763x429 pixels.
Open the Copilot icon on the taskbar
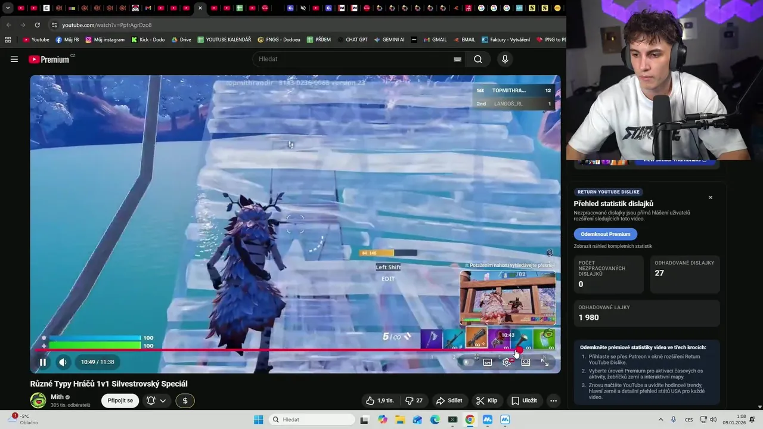click(x=382, y=419)
